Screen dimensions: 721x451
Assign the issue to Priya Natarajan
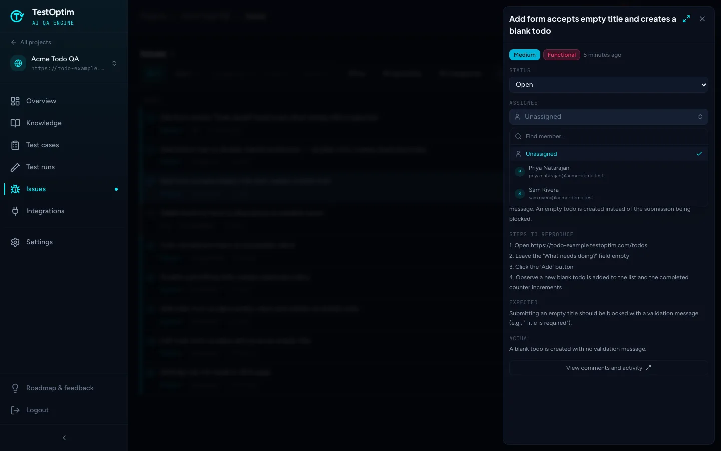click(609, 172)
